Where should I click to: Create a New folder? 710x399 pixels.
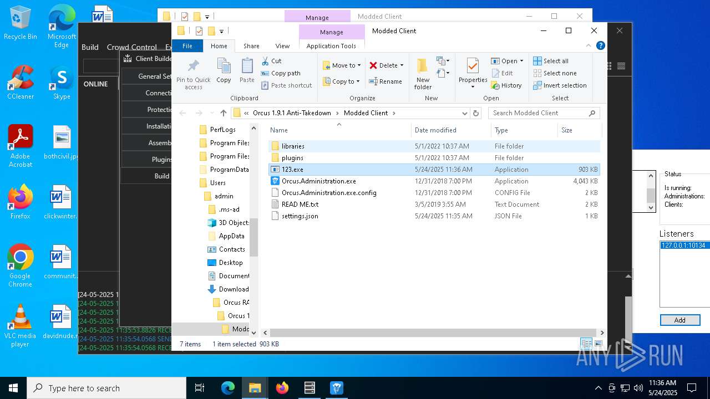pyautogui.click(x=423, y=74)
